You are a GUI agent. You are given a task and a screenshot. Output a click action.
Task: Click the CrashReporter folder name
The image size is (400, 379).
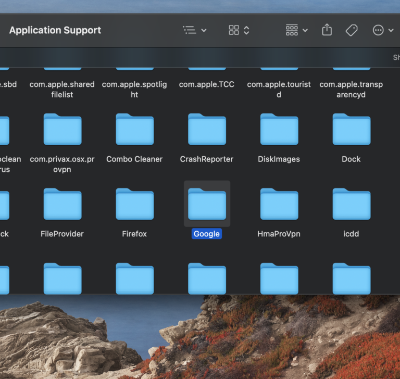coord(207,159)
